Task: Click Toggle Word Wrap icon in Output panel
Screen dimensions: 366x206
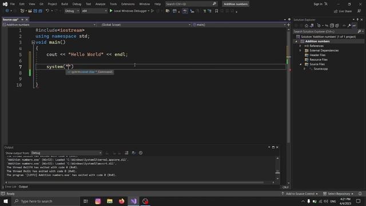Action: [133, 153]
